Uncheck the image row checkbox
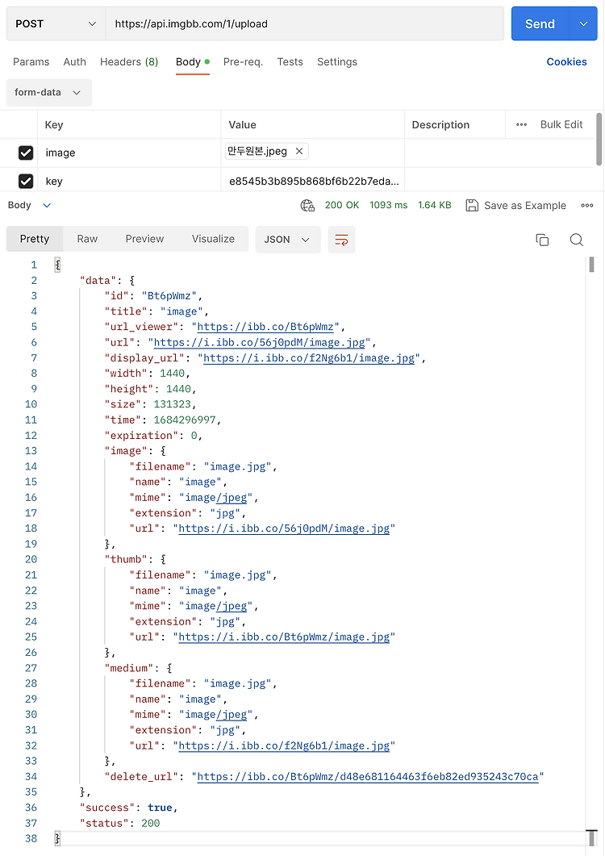This screenshot has height=856, width=605. pyautogui.click(x=26, y=152)
